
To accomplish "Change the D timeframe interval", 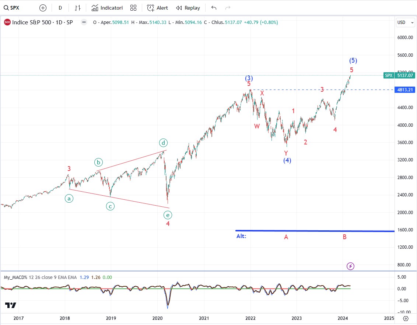I will click(60, 8).
